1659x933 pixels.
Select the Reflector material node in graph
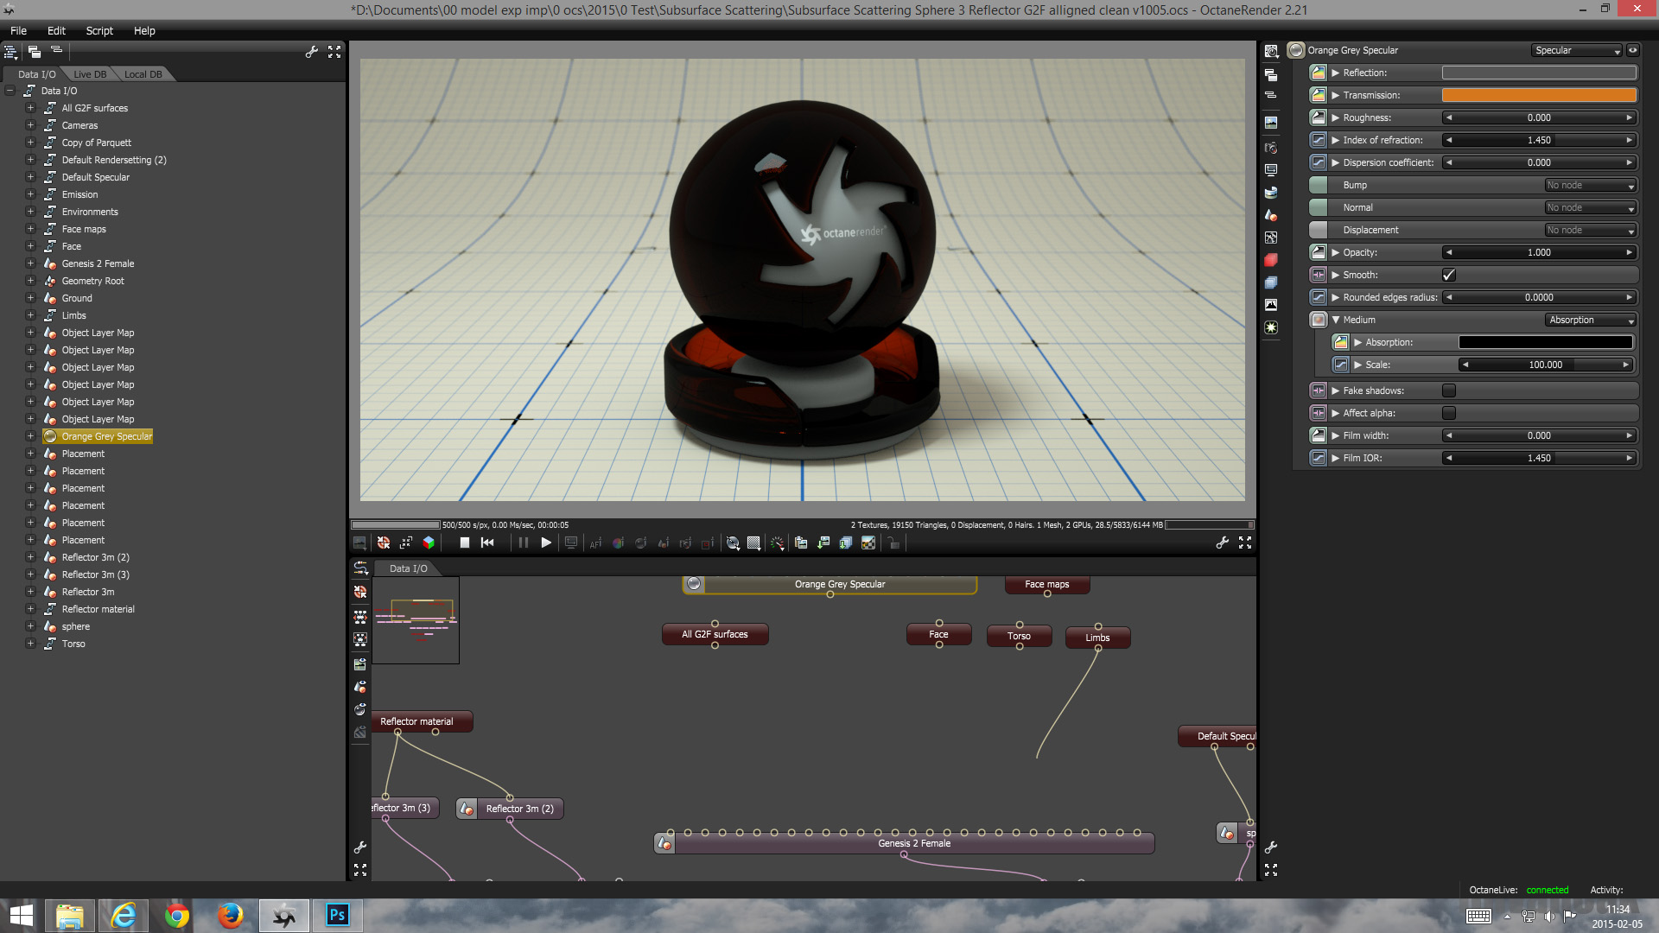pyautogui.click(x=417, y=721)
